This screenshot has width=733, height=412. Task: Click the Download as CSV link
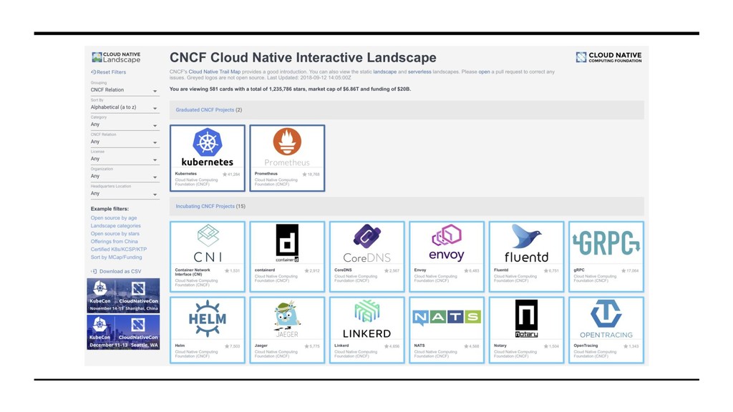pyautogui.click(x=120, y=271)
